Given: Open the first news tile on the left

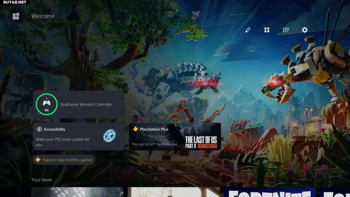Looking at the screenshot, I should click(x=77, y=192).
